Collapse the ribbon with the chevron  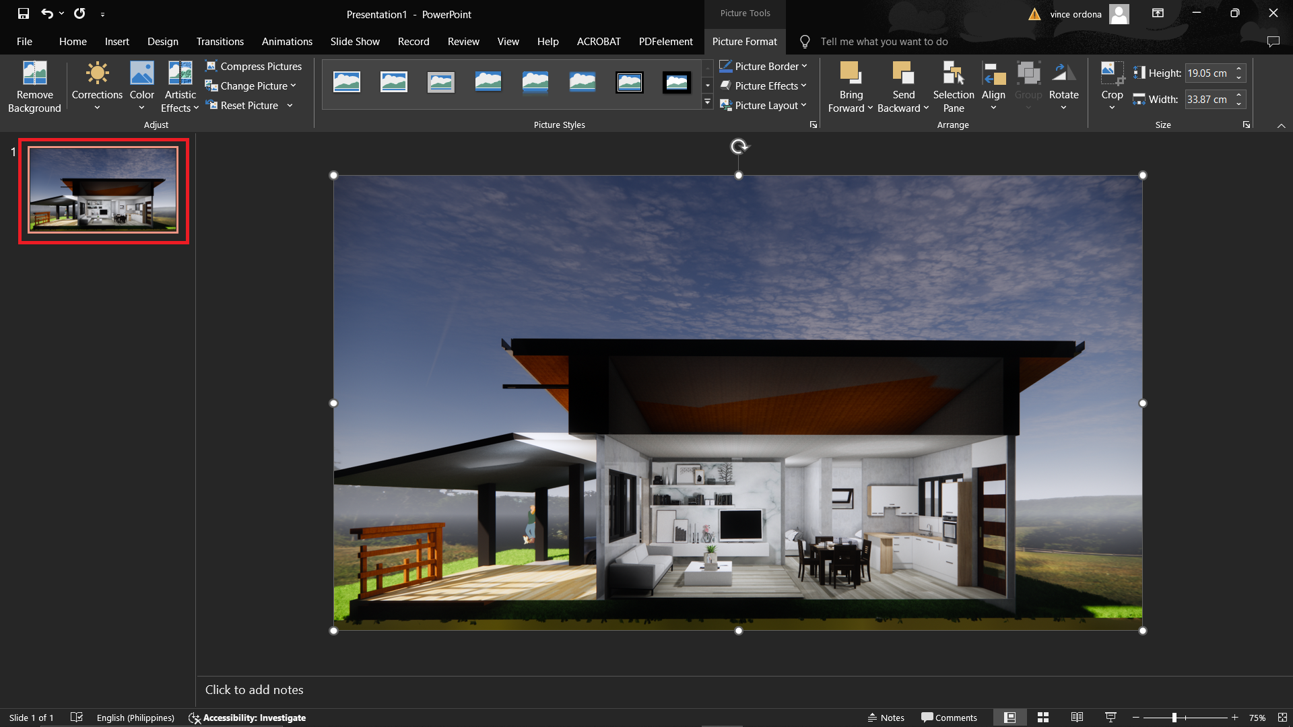1282,125
